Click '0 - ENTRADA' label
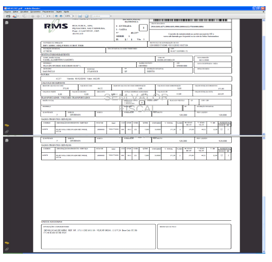272x262 pixels. click(x=124, y=26)
